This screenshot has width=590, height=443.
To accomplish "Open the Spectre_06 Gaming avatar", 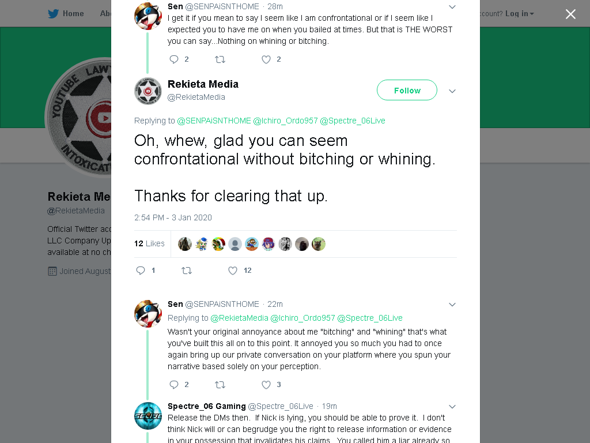I will click(148, 416).
